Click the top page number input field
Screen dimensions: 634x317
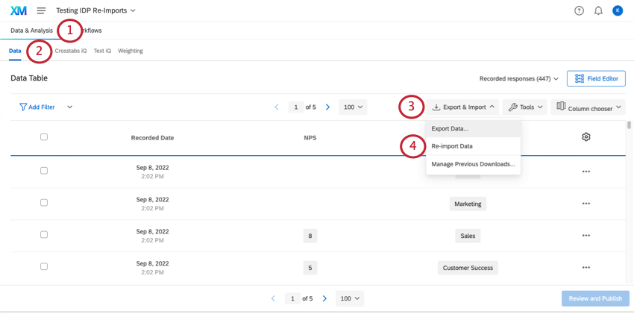296,107
